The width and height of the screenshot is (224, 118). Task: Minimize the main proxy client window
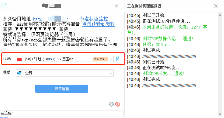click(x=105, y=6)
